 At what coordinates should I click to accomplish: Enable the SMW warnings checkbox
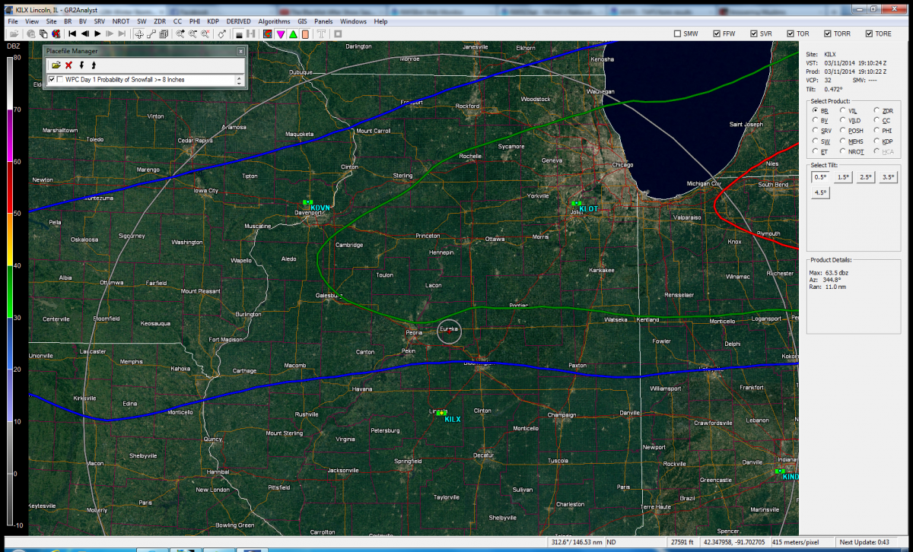(x=677, y=33)
